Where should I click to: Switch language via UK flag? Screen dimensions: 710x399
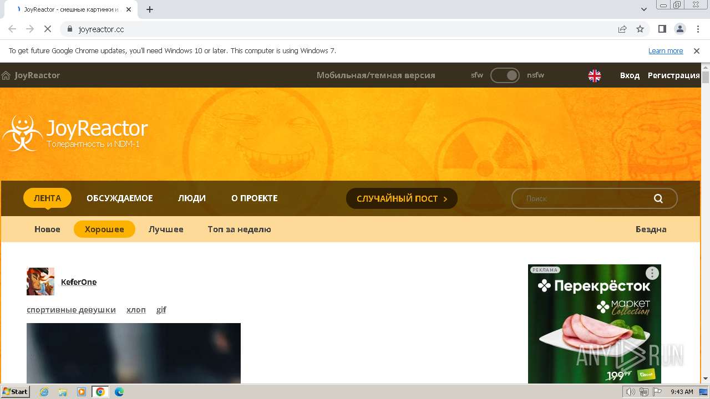[x=595, y=75]
